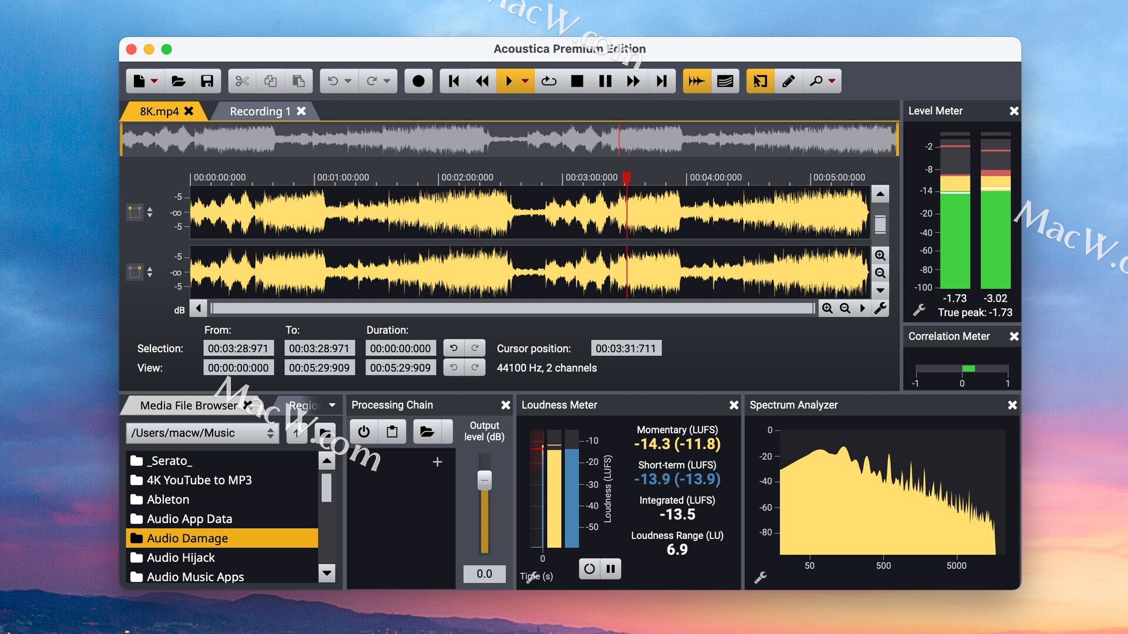Click the Play button

(509, 81)
